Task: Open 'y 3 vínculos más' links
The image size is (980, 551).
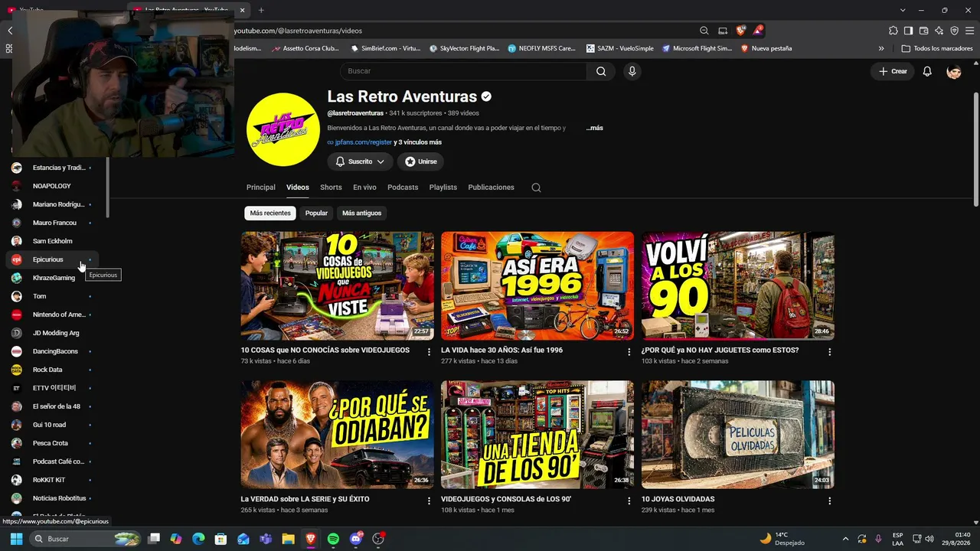Action: 418,142
